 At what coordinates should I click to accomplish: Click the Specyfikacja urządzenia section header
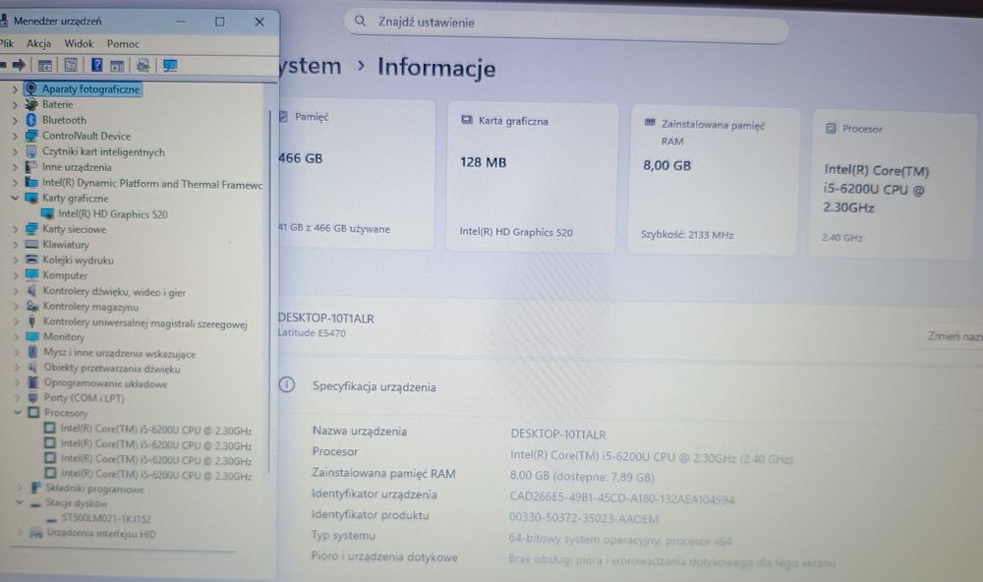(x=375, y=386)
